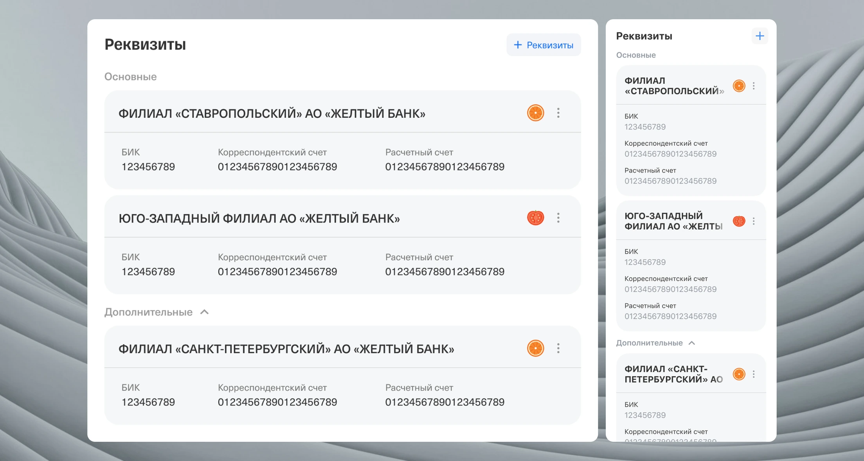The width and height of the screenshot is (864, 461).
Task: Click БИК value in side Санкт-Петербургский card
Action: (x=645, y=415)
